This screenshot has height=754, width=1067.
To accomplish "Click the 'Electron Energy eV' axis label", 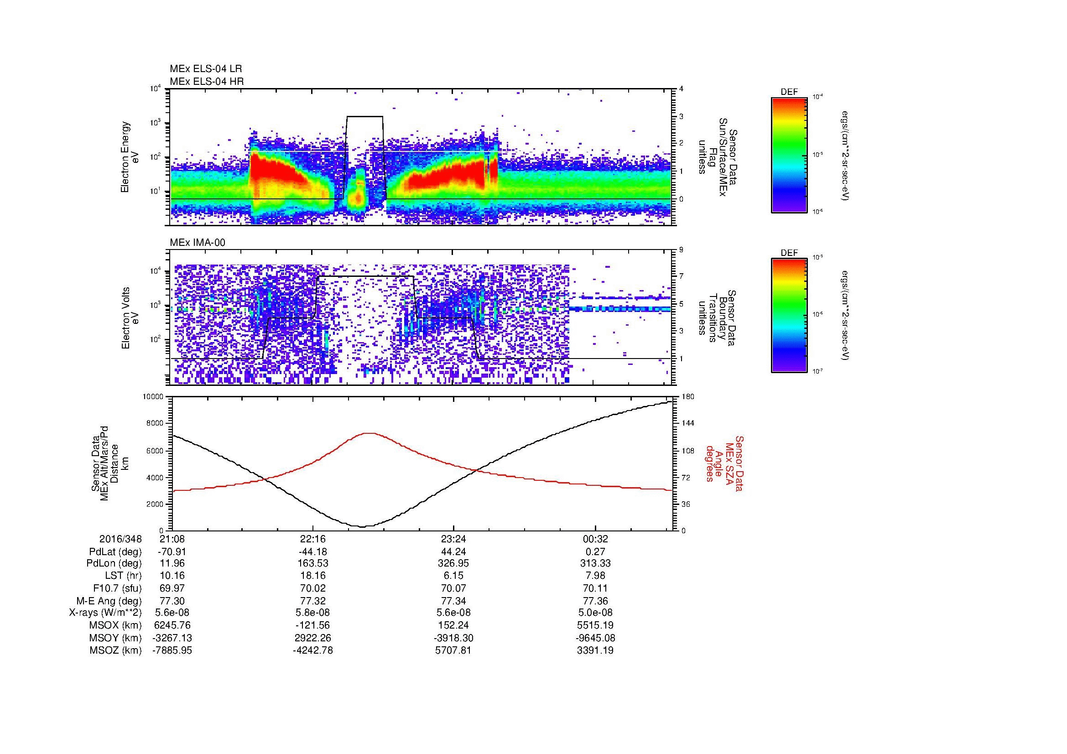I will 130,157.
